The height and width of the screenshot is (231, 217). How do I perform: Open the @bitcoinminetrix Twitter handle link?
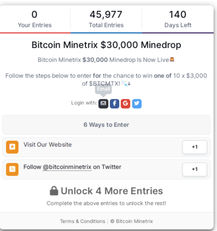coord(67,167)
